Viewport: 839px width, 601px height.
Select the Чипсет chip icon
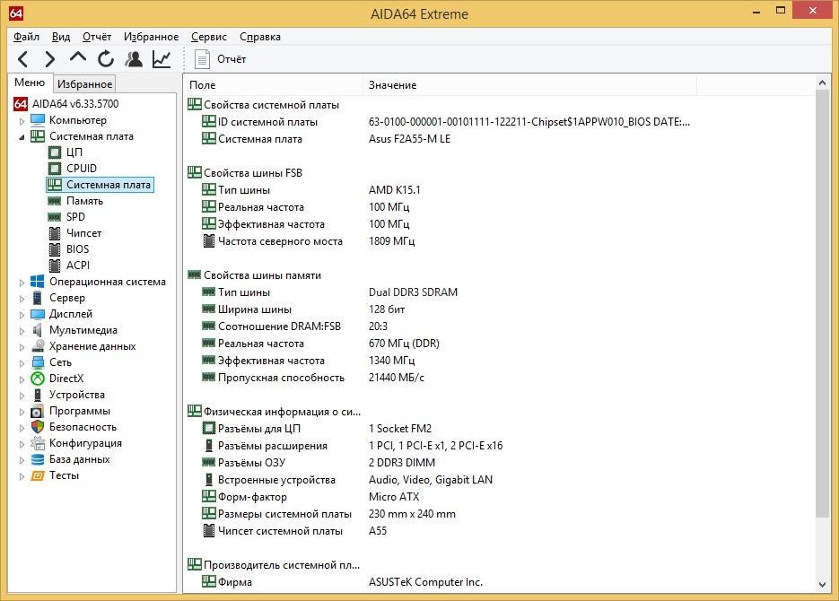coord(55,233)
